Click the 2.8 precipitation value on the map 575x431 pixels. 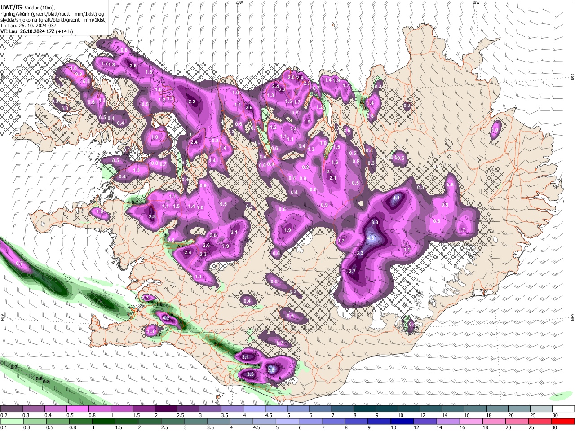(152, 217)
